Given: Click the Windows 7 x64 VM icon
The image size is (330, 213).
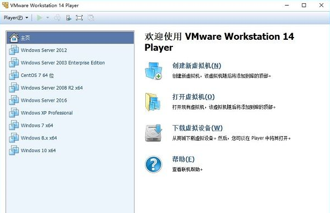Looking at the screenshot, I should 14,126.
